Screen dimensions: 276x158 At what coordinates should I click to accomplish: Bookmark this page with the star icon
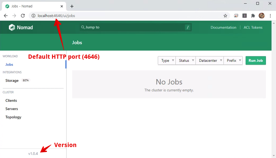pyautogui.click(x=225, y=16)
